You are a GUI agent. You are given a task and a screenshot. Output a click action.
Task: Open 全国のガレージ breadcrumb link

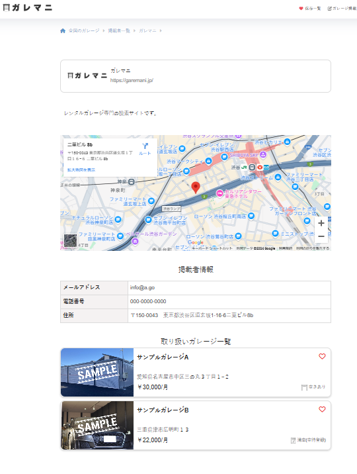84,31
